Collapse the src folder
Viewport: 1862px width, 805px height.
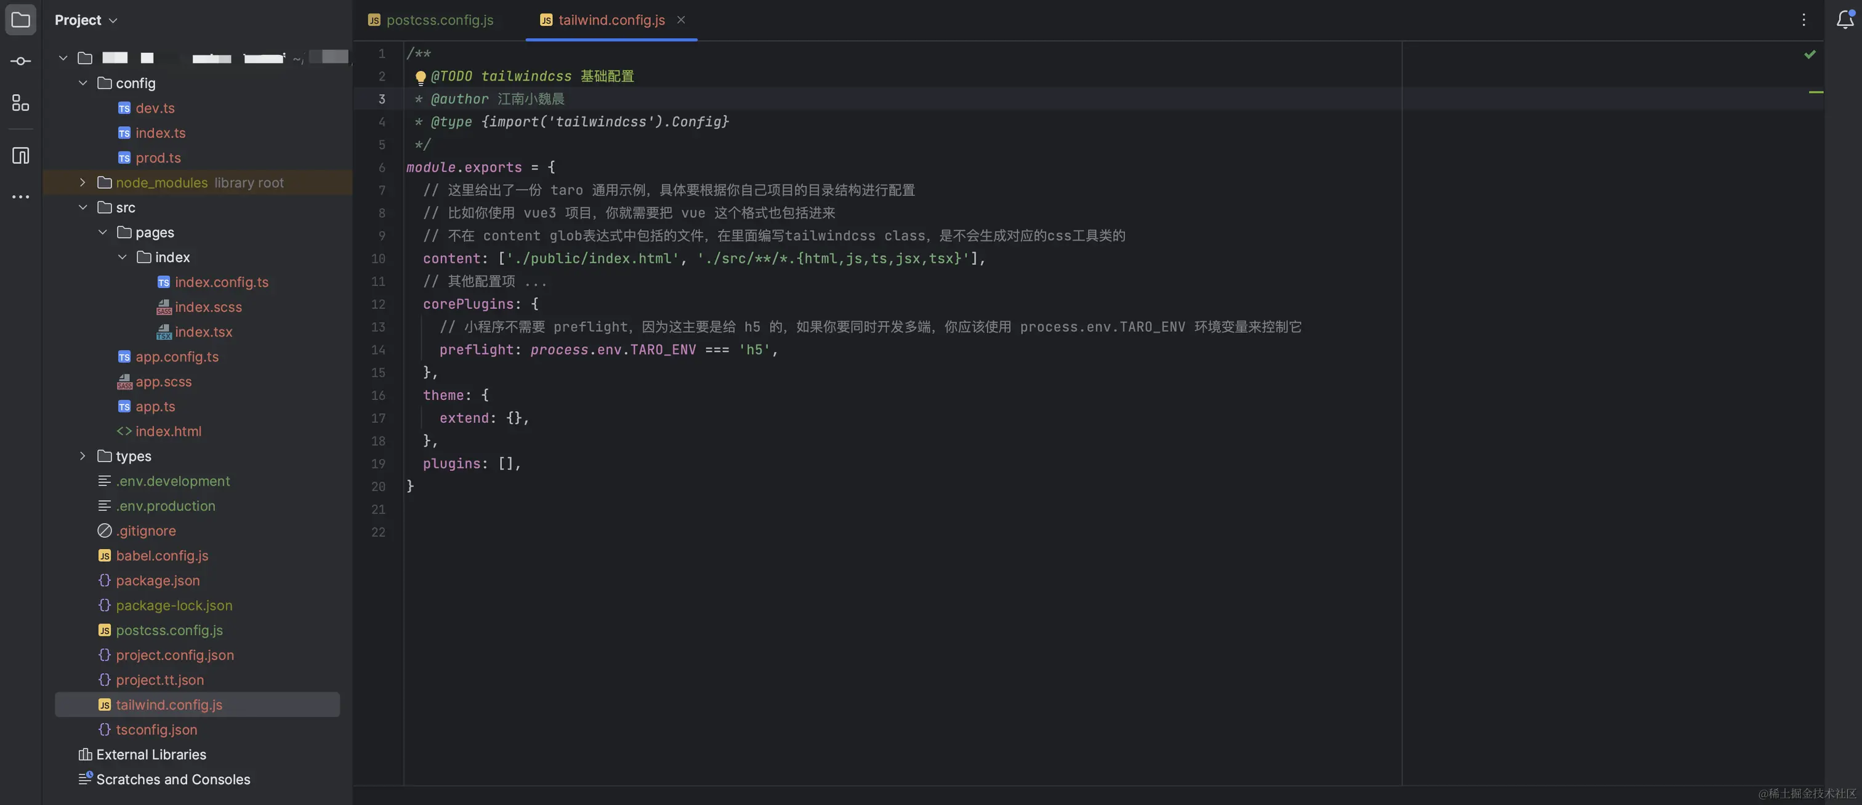pyautogui.click(x=83, y=207)
